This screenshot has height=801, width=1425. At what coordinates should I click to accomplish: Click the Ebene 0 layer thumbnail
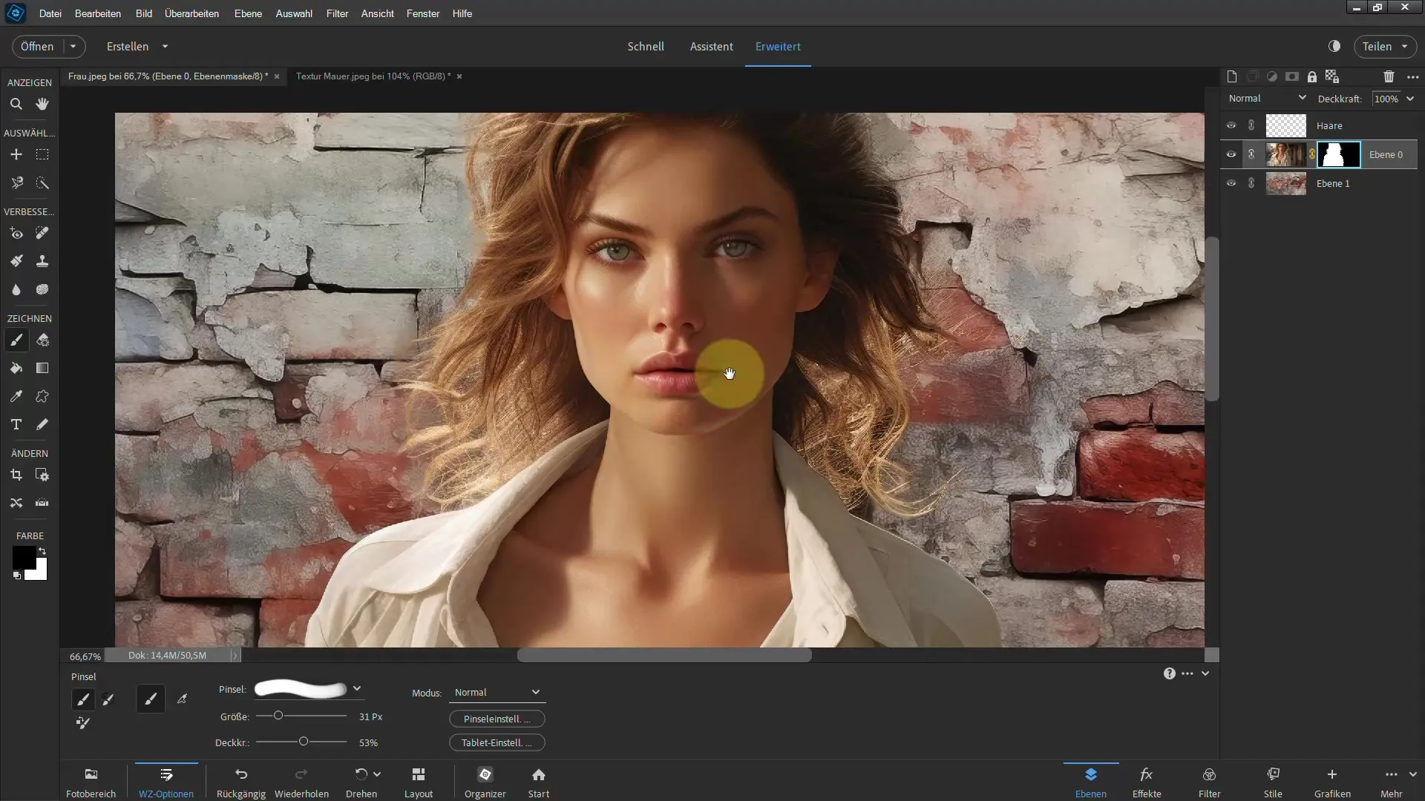pos(1284,154)
